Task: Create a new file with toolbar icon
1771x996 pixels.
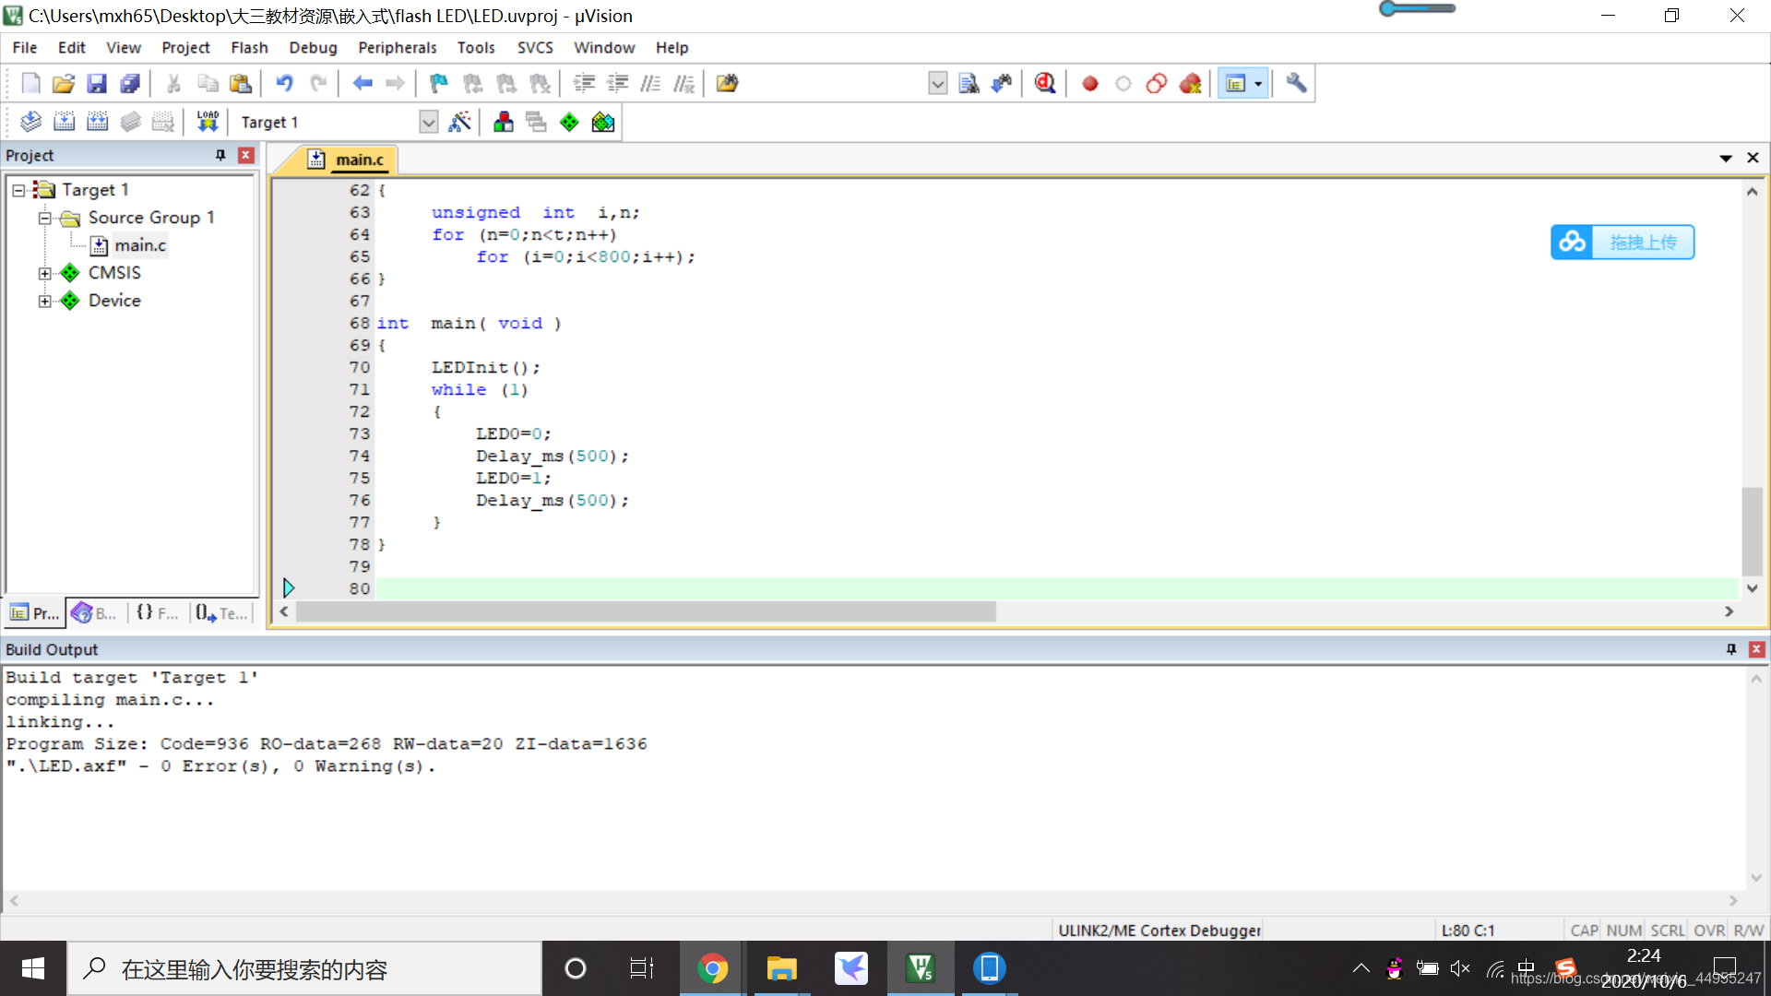Action: coord(30,84)
